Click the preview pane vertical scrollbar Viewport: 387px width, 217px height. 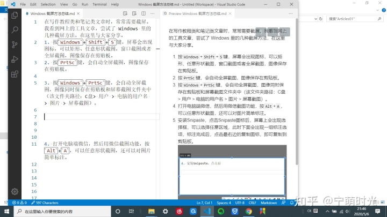(296, 92)
